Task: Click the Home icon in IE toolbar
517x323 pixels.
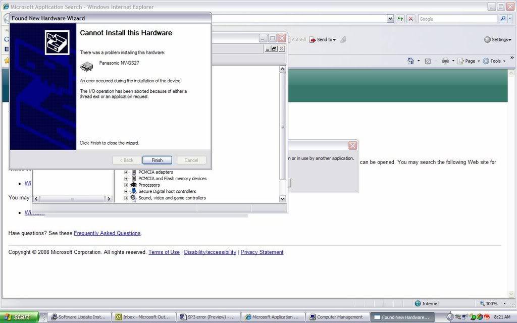Action: pos(411,61)
